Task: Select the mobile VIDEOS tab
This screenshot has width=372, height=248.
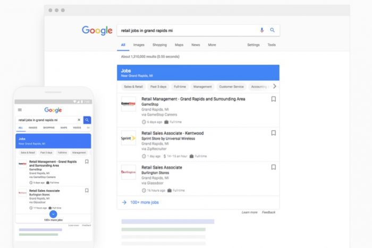Action: point(77,127)
